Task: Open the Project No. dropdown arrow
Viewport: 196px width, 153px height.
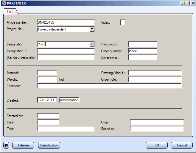Action: point(92,29)
